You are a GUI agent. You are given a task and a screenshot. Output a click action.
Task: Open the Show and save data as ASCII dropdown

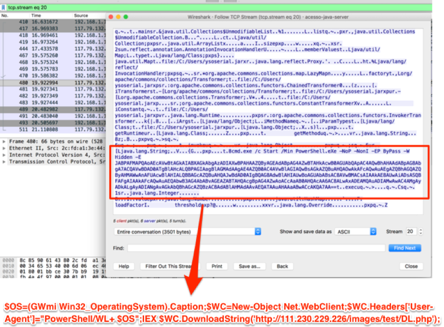pos(356,231)
